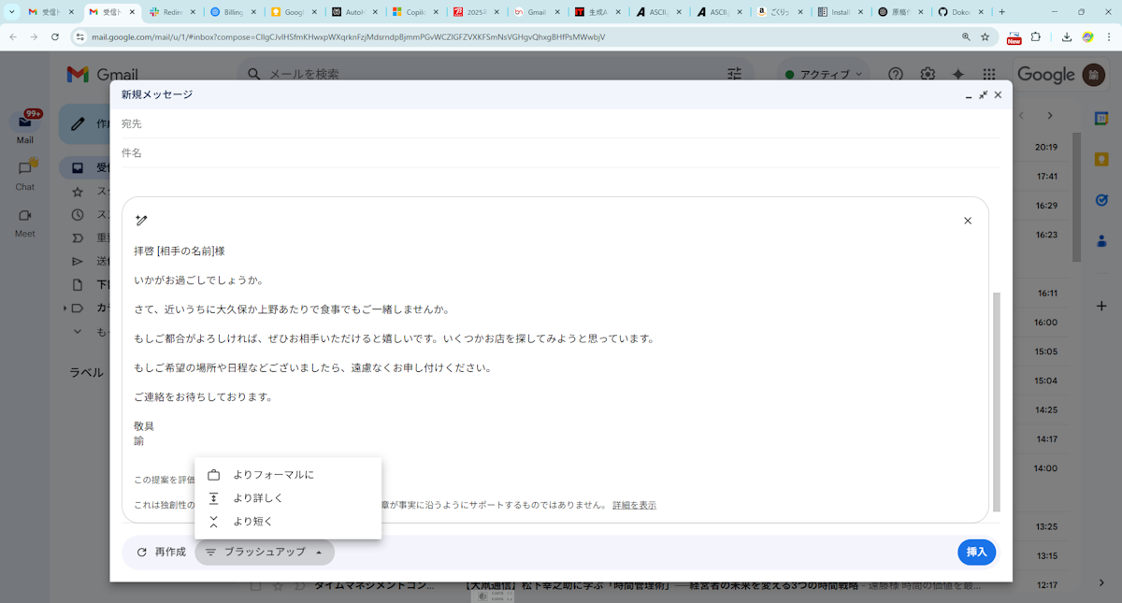This screenshot has width=1122, height=603.
Task: Open the email received at 20:19
Action: tap(1046, 147)
